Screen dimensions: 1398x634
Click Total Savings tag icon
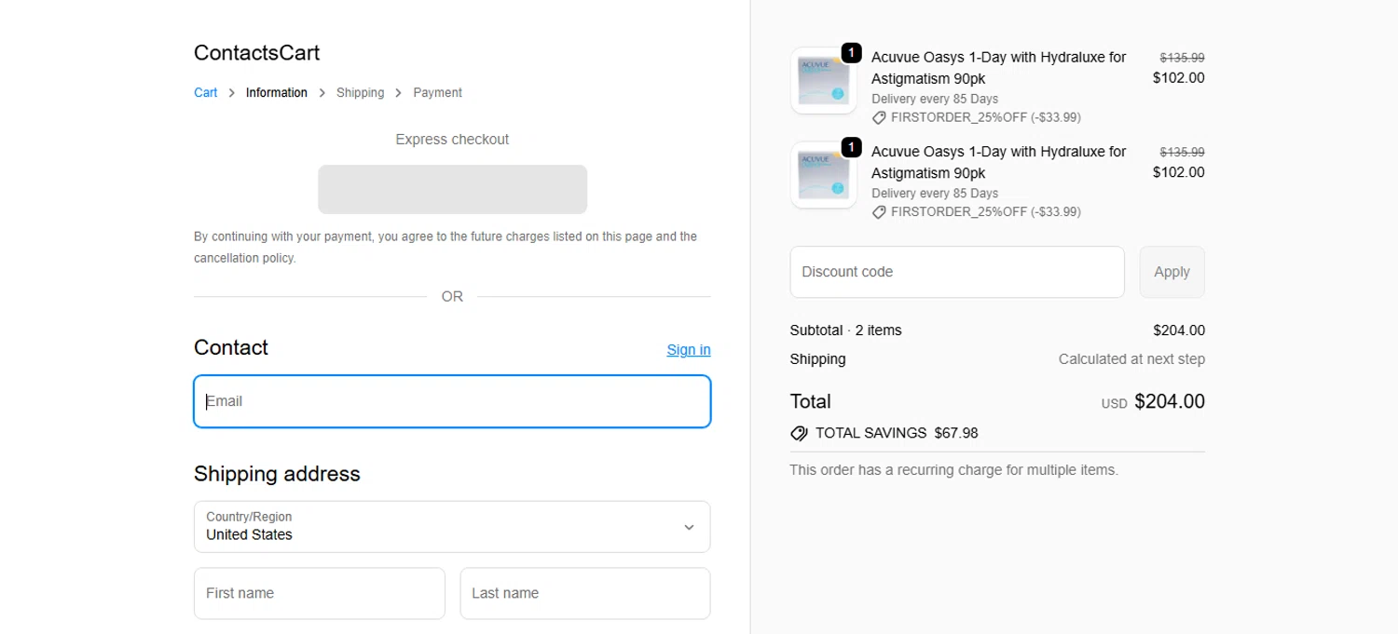click(799, 433)
